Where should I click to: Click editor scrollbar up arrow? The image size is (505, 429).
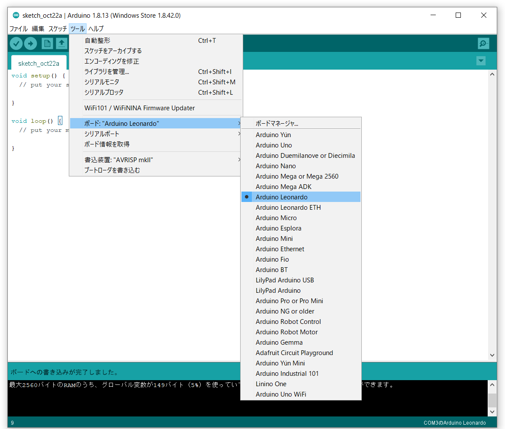[x=492, y=74]
